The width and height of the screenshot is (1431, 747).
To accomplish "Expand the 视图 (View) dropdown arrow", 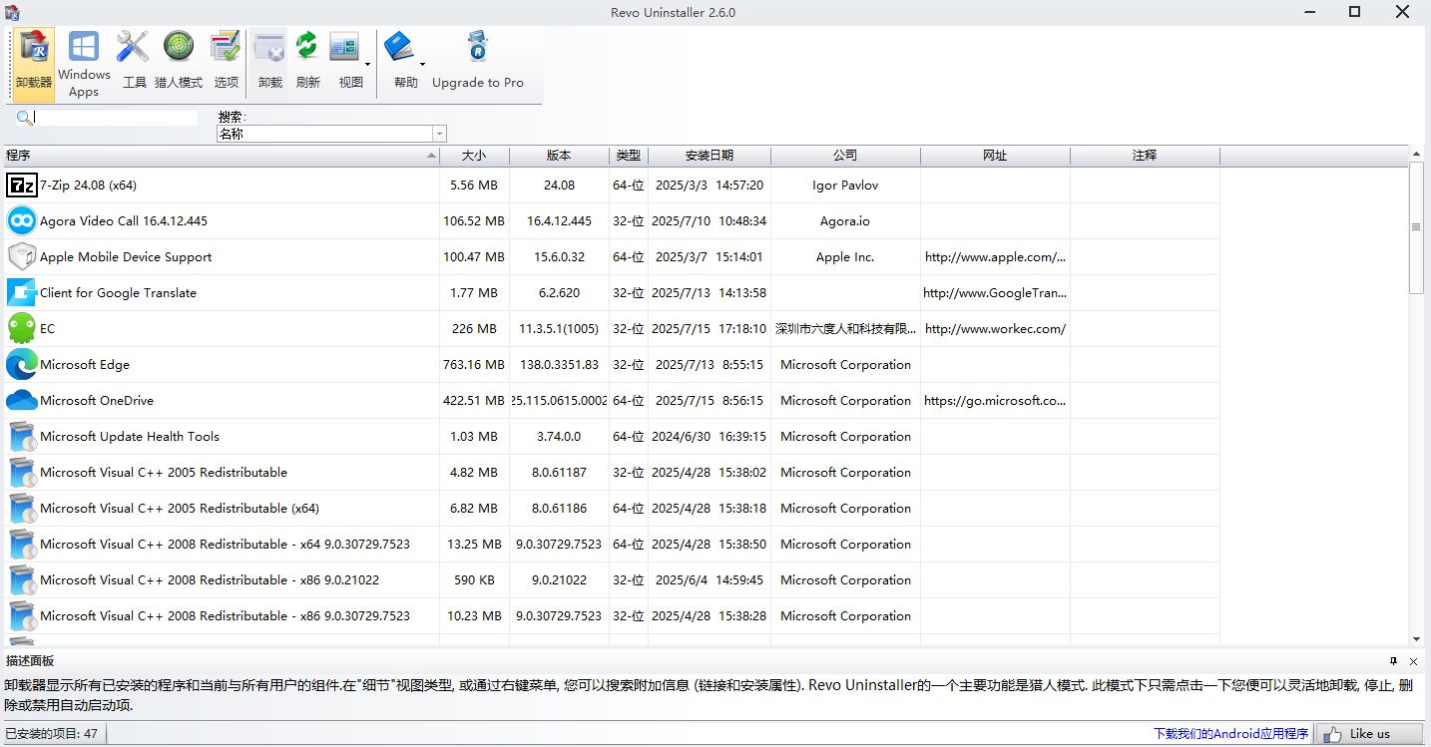I will click(368, 66).
